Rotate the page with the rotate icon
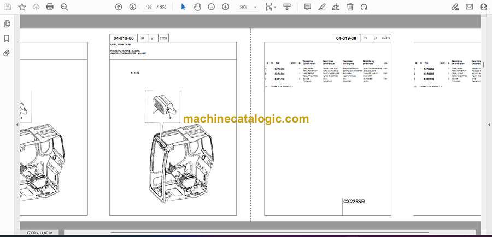The height and width of the screenshot is (237, 492). click(364, 7)
